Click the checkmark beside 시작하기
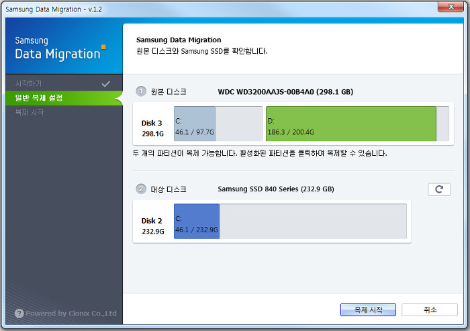This screenshot has width=470, height=331. pos(106,84)
